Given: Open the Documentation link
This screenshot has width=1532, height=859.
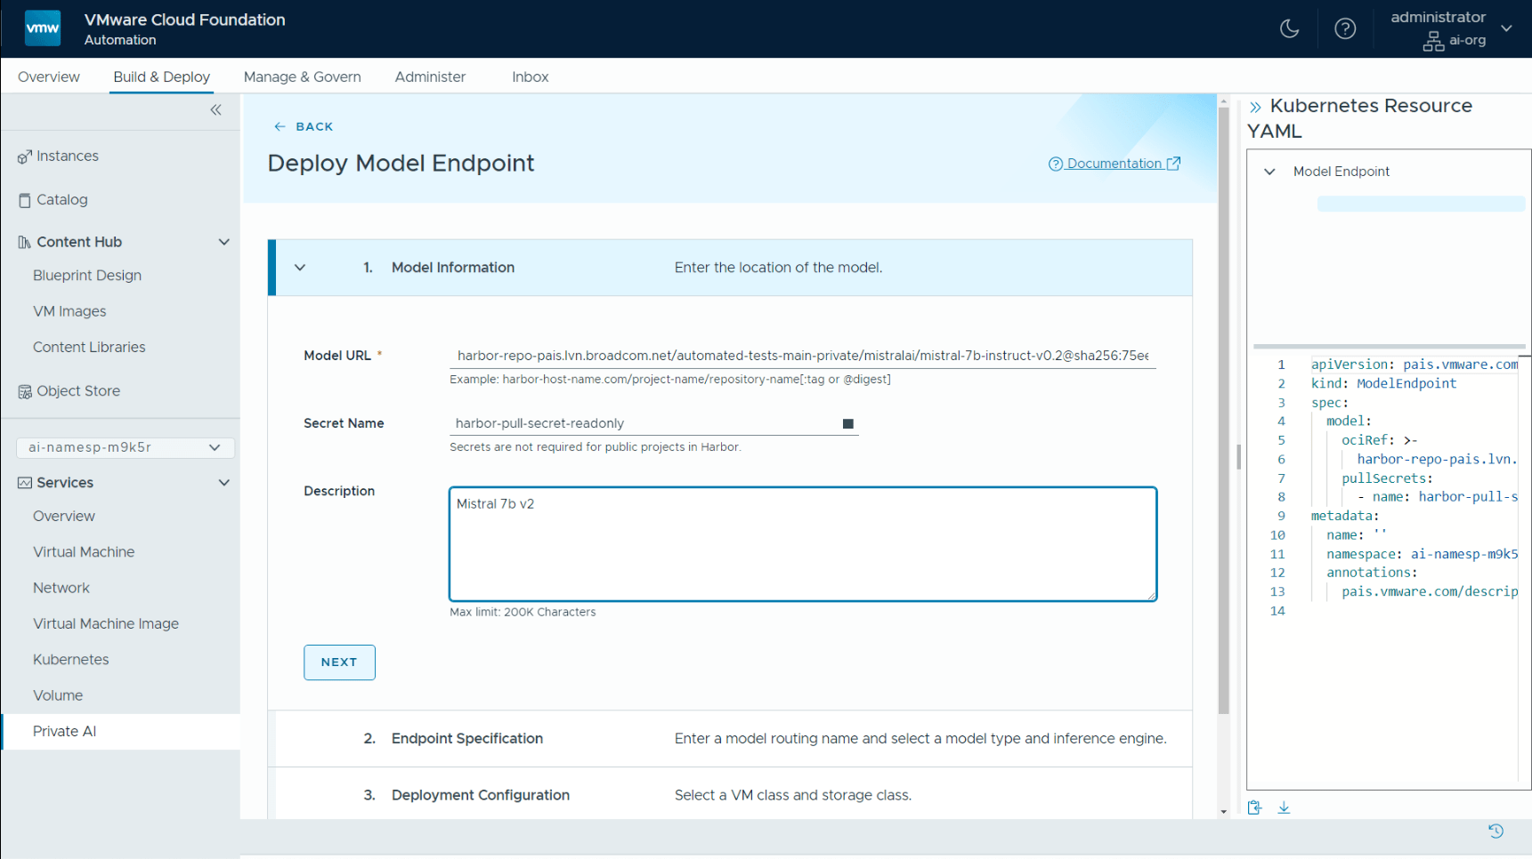Looking at the screenshot, I should [x=1114, y=163].
